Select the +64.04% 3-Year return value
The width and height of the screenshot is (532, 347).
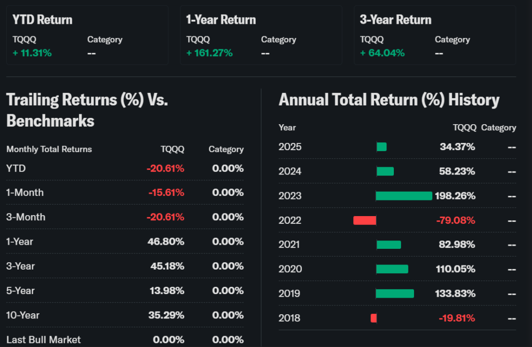point(382,52)
